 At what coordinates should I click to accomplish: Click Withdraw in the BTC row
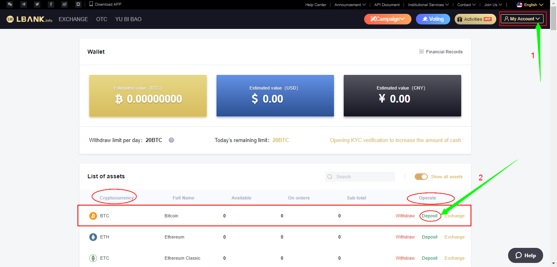(405, 216)
